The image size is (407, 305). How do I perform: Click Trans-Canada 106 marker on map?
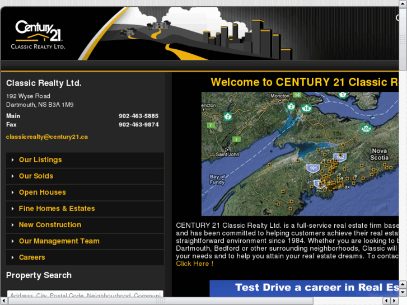point(366,128)
